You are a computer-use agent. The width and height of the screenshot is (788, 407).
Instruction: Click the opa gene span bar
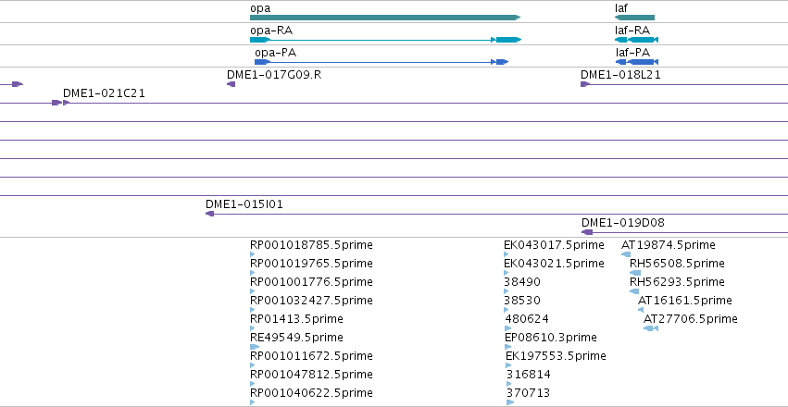pos(385,18)
